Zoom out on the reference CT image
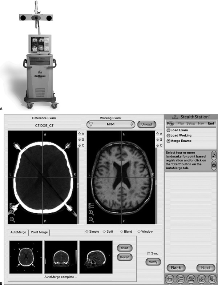The width and height of the screenshot is (218, 285). (x=12, y=219)
